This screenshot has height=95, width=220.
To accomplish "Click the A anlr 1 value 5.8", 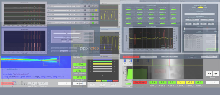I will (153, 82).
